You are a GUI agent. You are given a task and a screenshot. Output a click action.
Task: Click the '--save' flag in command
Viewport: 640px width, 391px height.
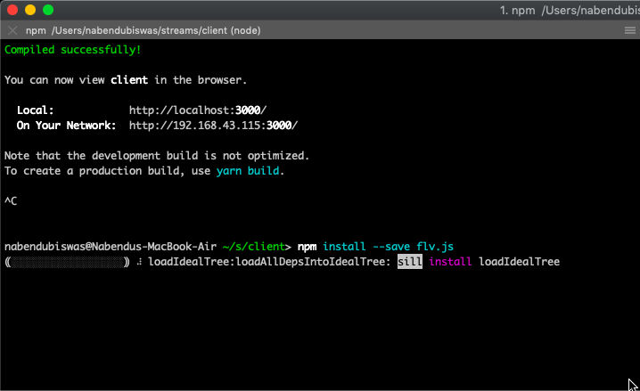(391, 247)
